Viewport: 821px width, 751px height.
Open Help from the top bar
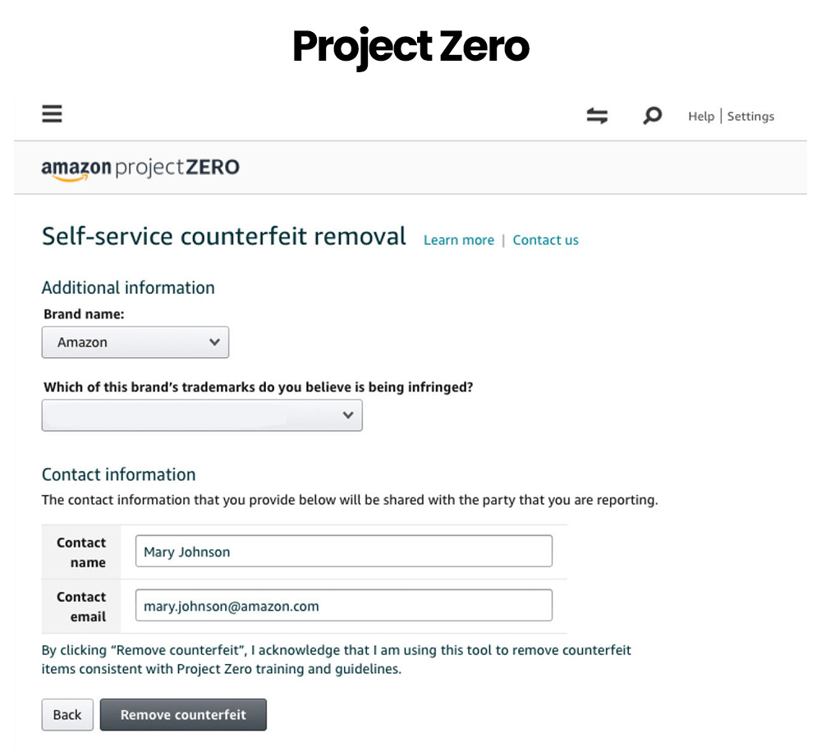click(x=701, y=116)
